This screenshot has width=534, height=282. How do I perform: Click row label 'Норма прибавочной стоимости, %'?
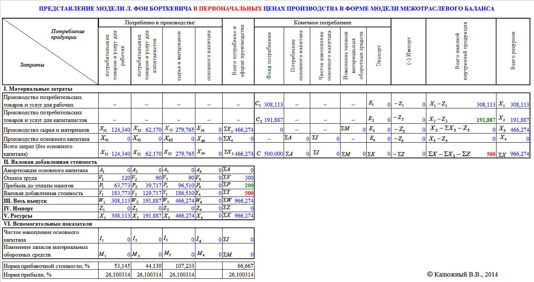(x=46, y=266)
